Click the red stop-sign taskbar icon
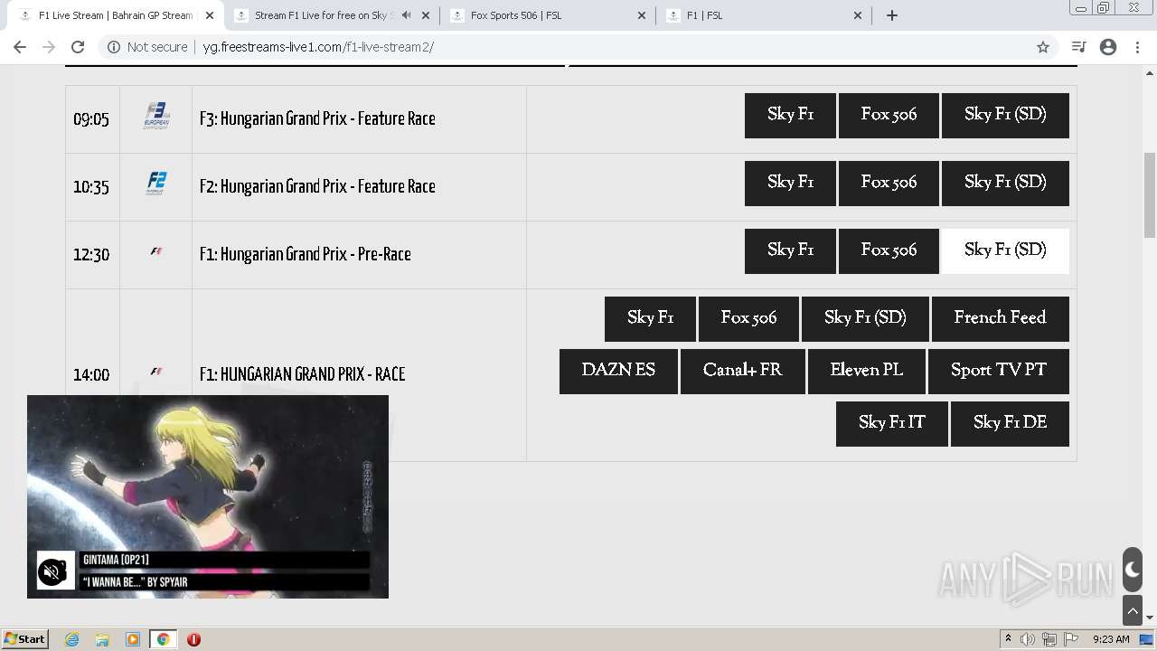The height and width of the screenshot is (651, 1157). (193, 639)
